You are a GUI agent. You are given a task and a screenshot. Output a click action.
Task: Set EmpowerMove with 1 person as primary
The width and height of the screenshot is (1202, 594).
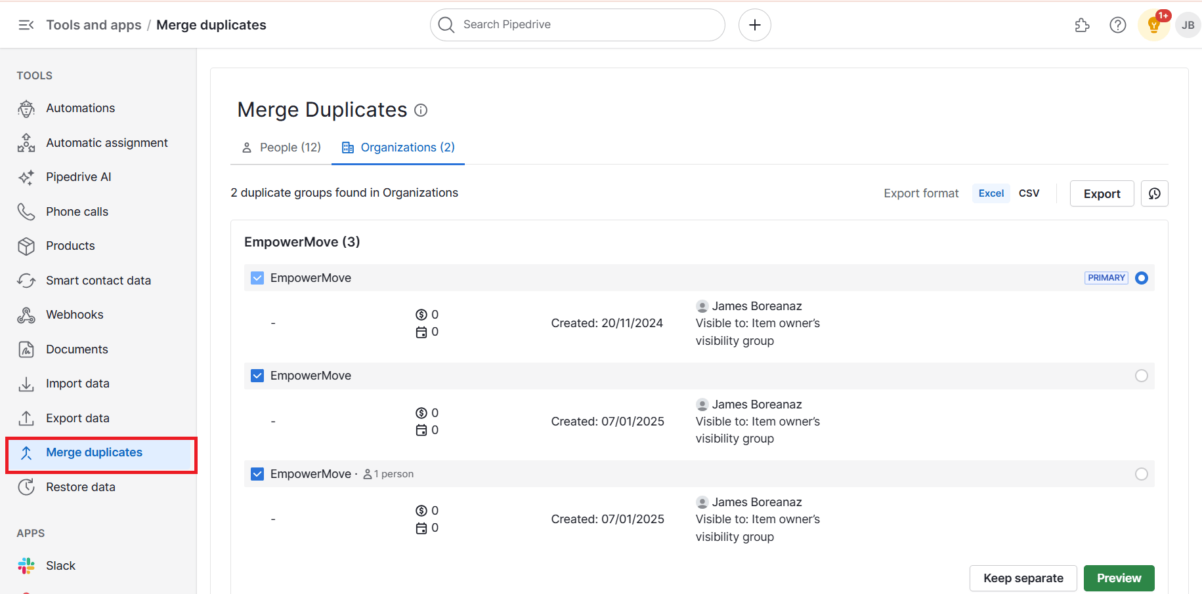coord(1141,474)
